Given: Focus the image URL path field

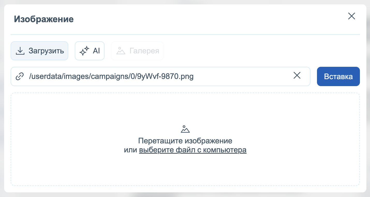Looking at the screenshot, I should pos(155,77).
